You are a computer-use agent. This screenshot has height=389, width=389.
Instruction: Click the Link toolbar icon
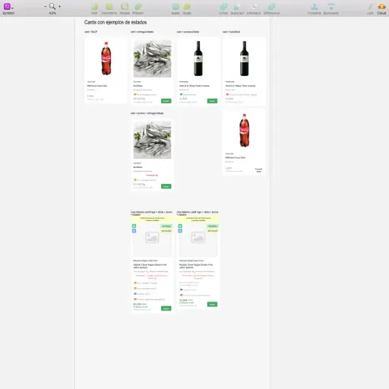point(370,7)
